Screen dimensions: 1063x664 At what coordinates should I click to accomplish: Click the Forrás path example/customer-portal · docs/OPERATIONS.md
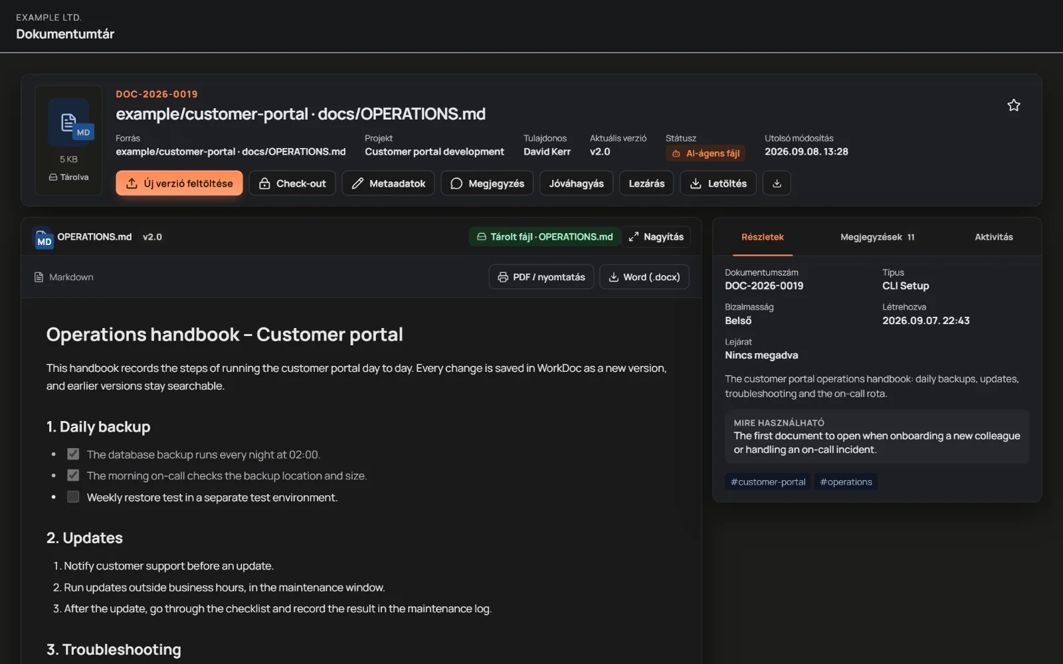pyautogui.click(x=231, y=151)
